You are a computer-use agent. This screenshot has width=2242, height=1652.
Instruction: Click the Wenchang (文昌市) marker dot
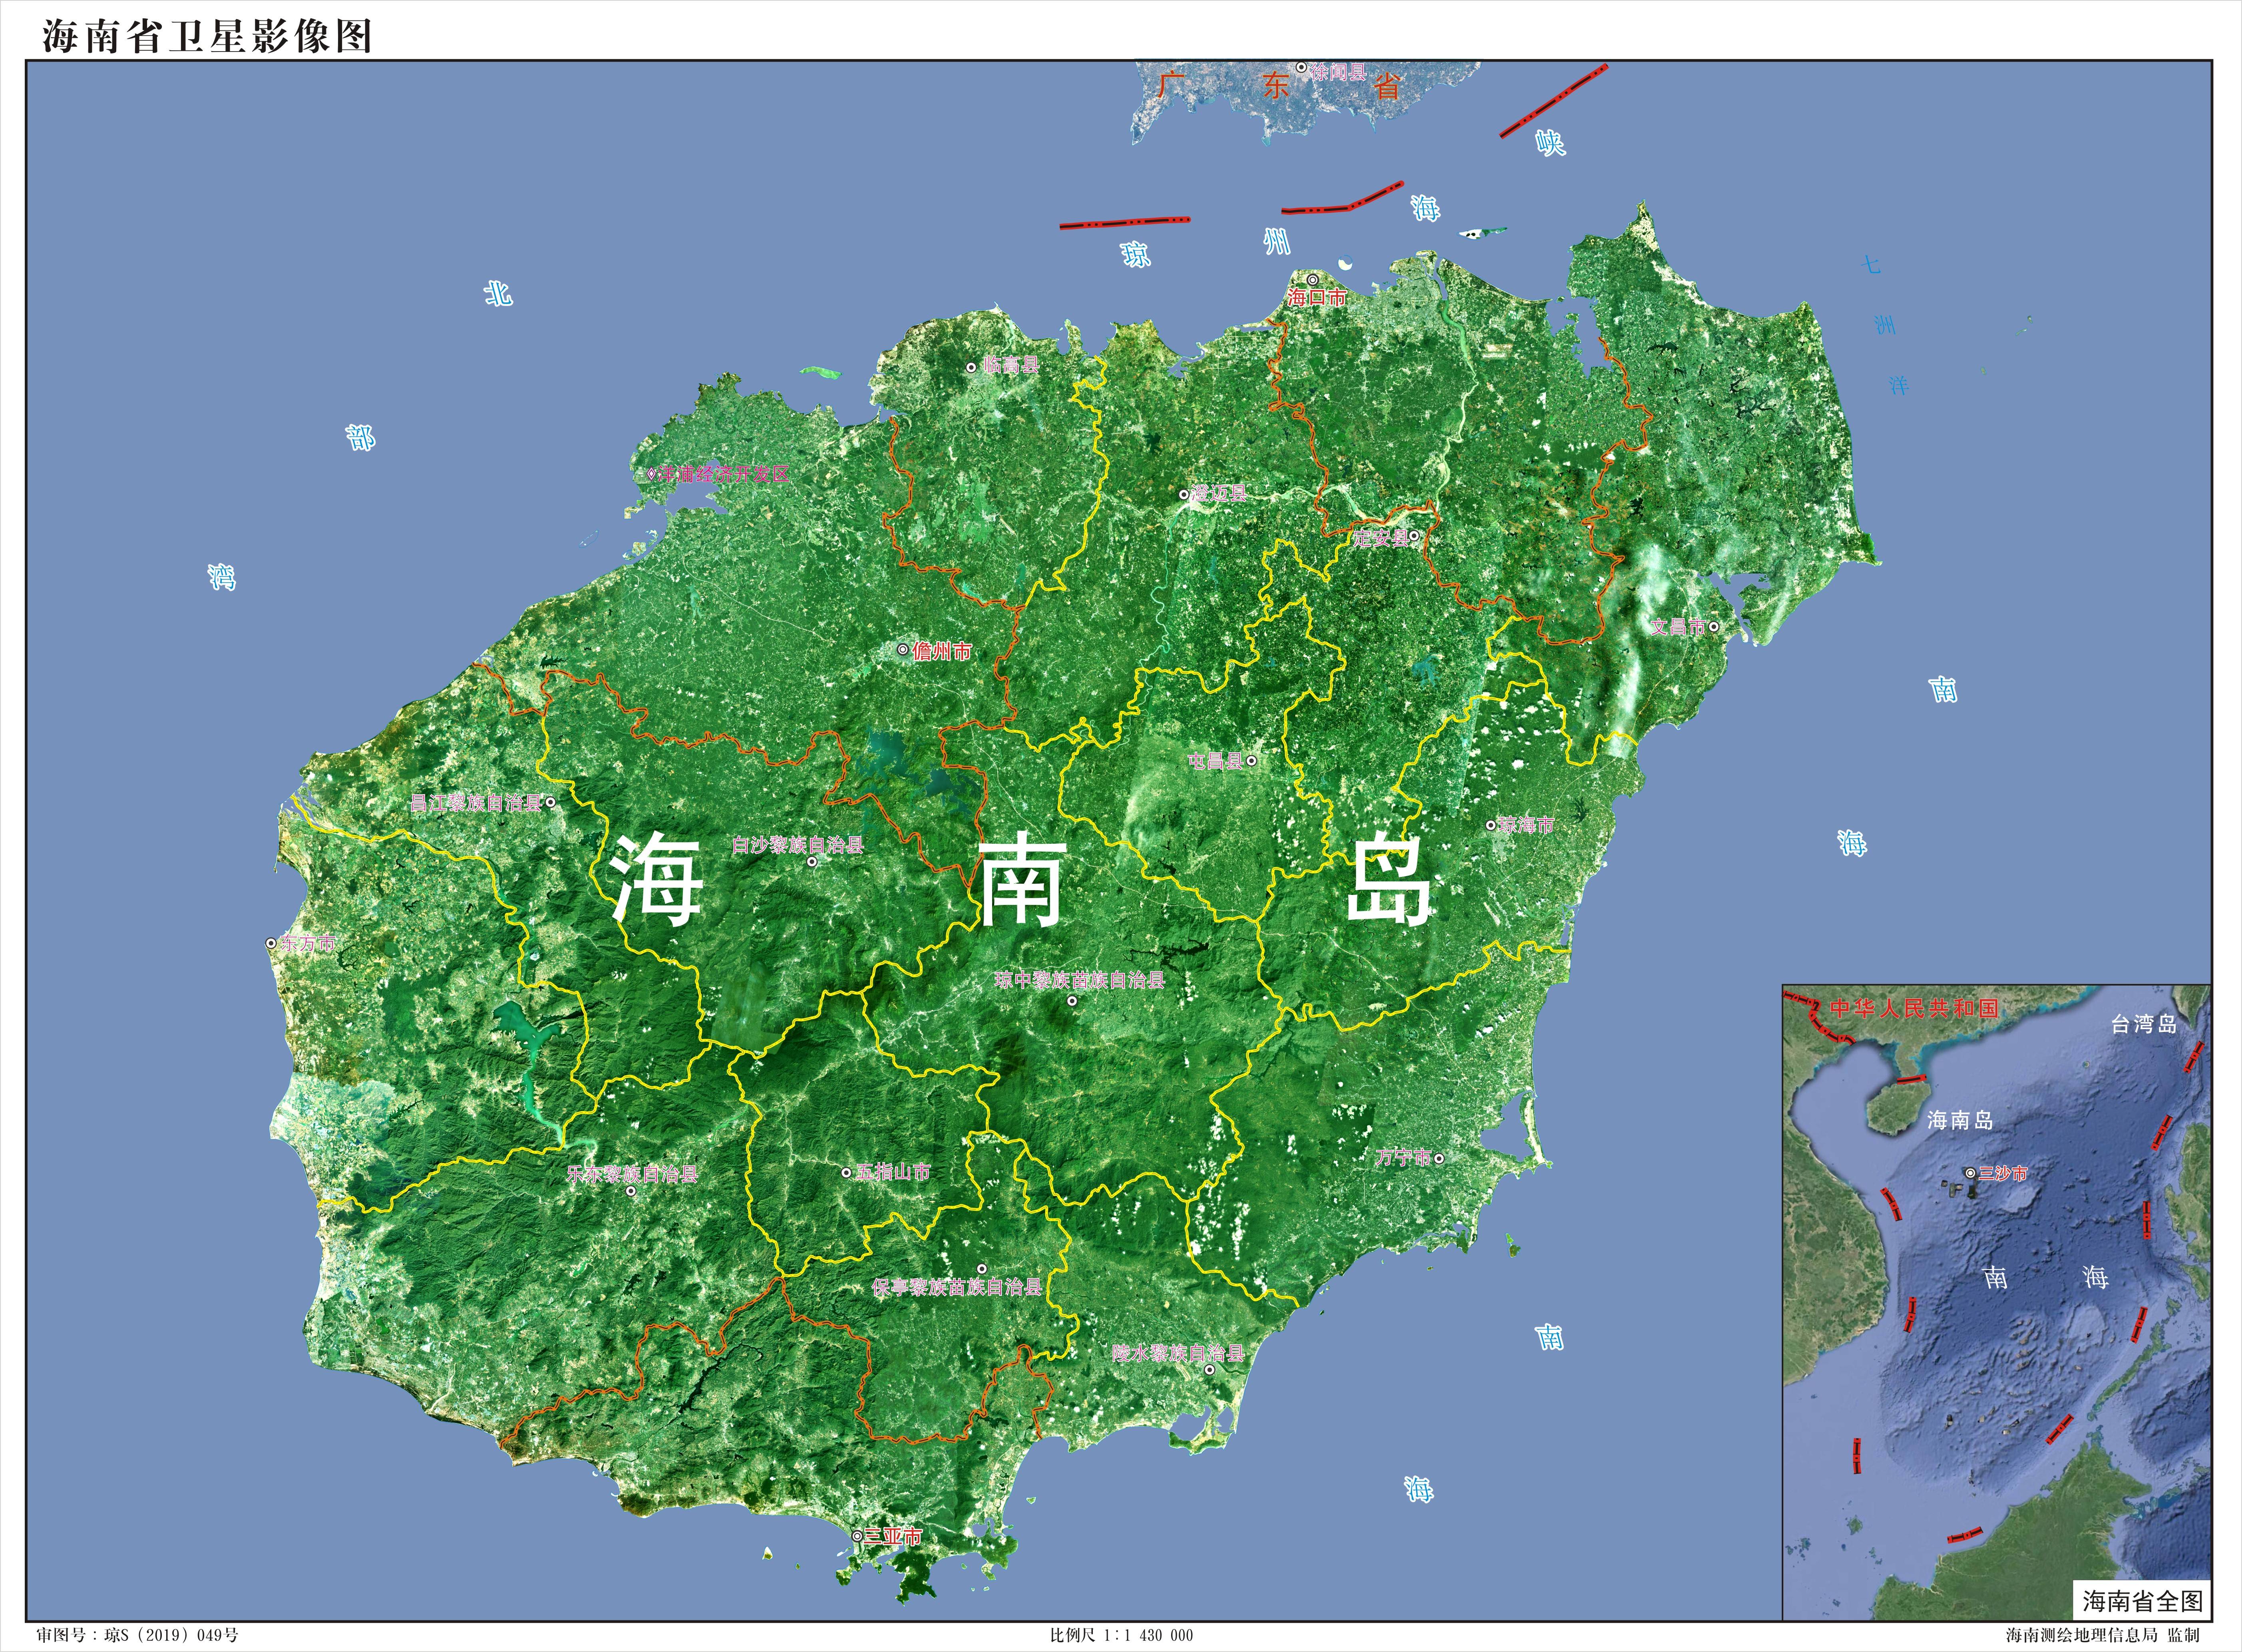[x=1714, y=627]
